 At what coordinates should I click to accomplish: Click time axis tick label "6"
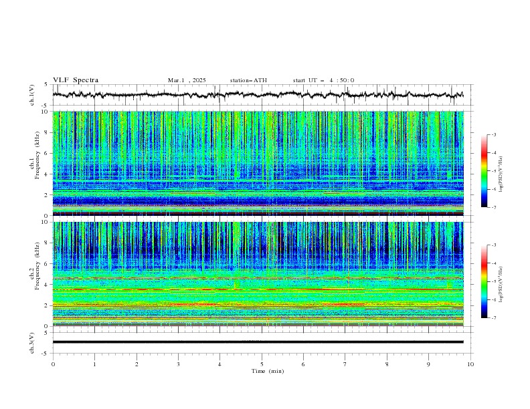click(303, 364)
